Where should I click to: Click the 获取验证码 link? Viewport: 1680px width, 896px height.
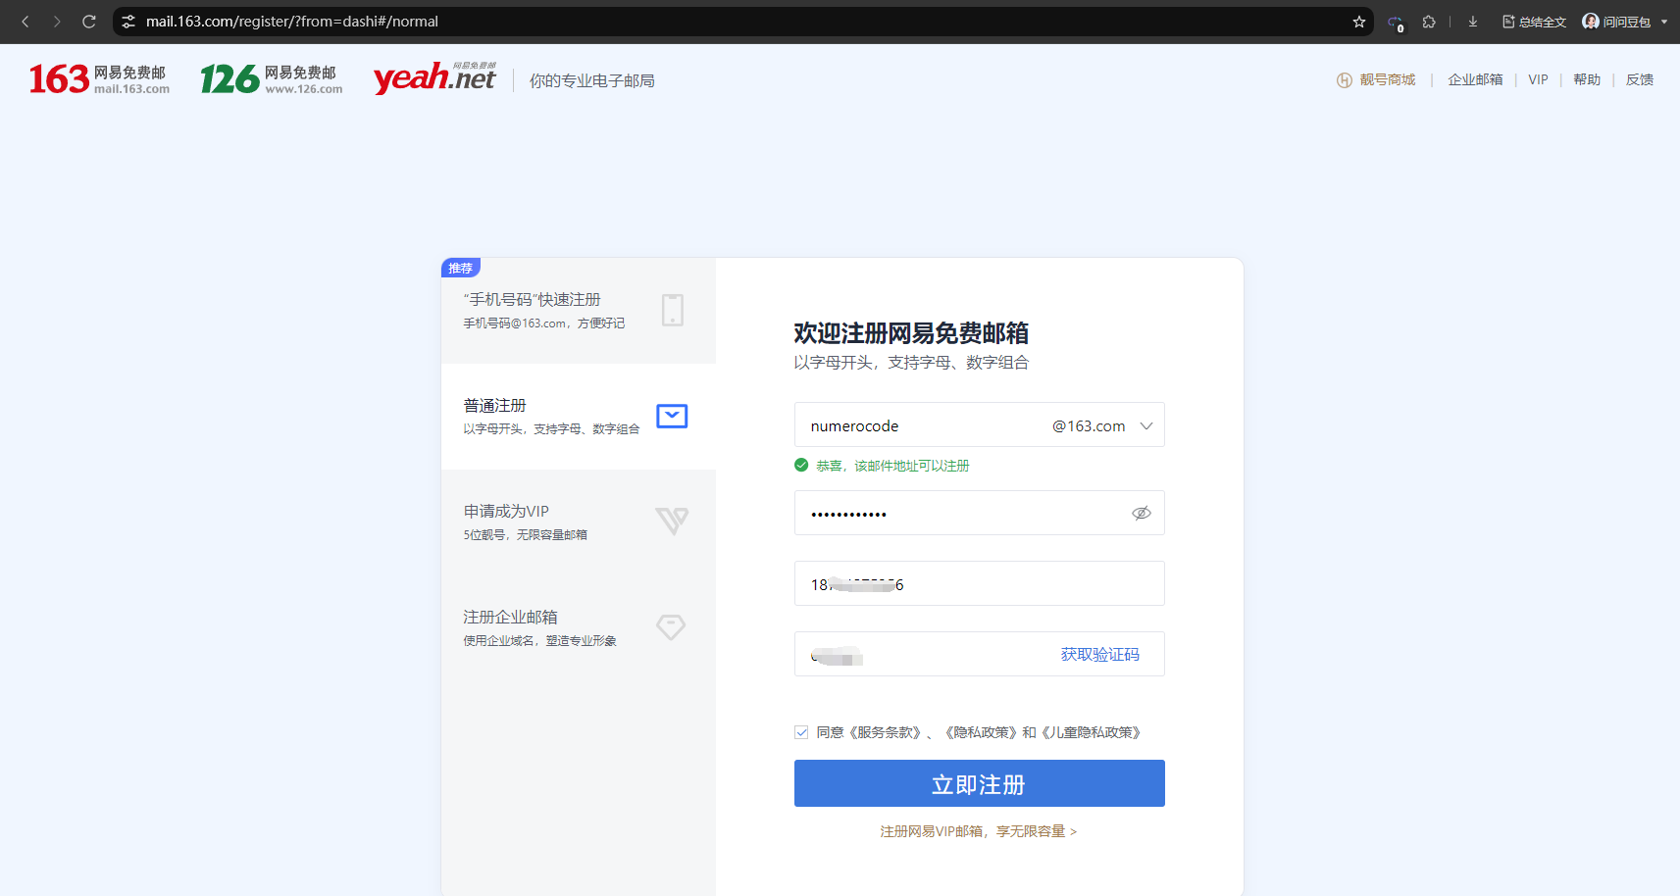[1099, 655]
